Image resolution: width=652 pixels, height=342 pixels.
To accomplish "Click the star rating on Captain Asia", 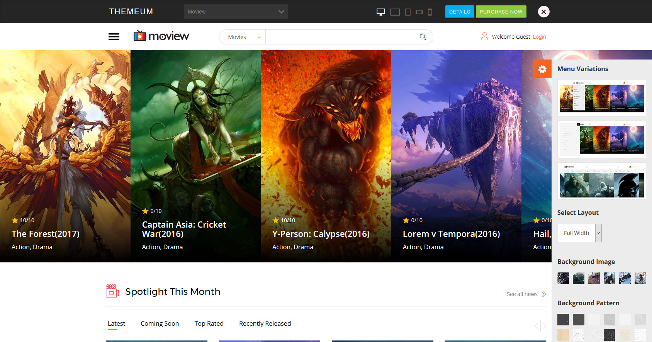I will tap(145, 211).
